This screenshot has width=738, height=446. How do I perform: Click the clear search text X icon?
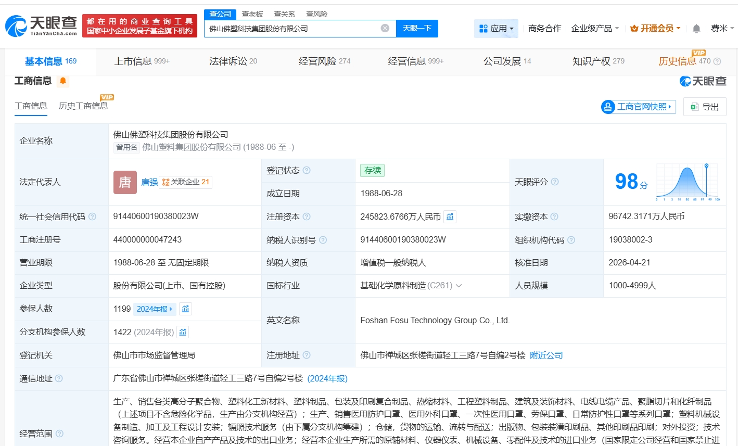coord(385,28)
